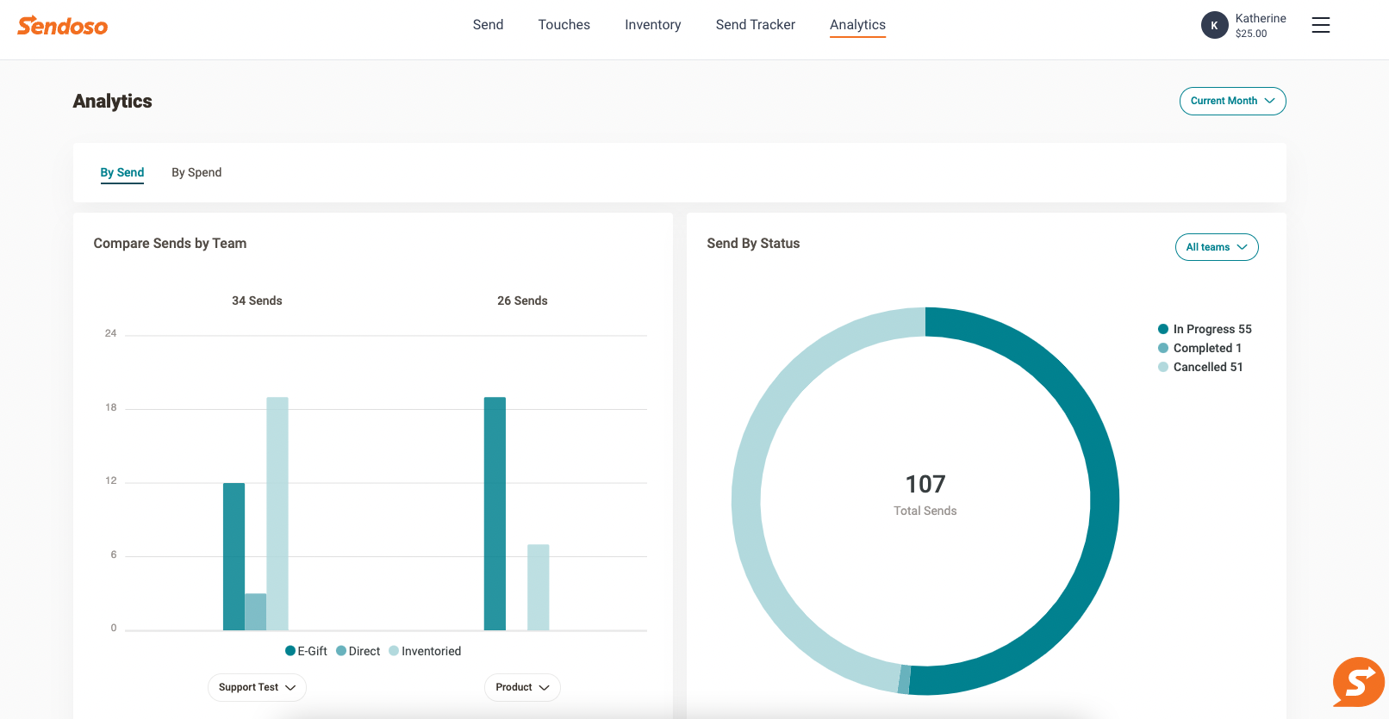The width and height of the screenshot is (1389, 719).
Task: Expand the Support Test team dropdown
Action: coord(257,687)
